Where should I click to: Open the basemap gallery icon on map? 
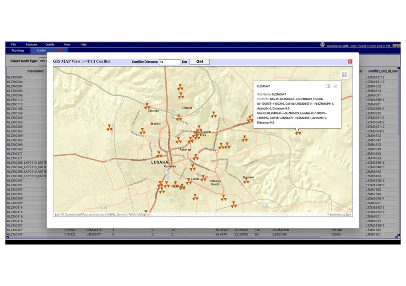point(344,75)
